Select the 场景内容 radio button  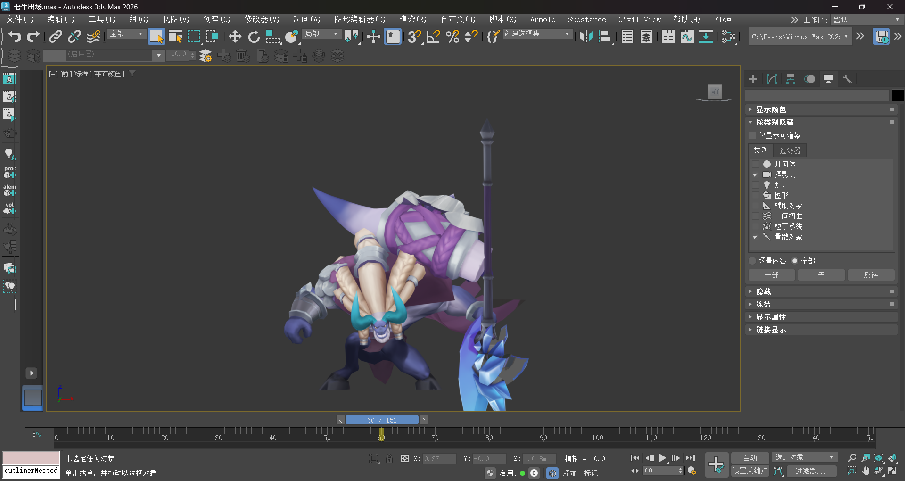(752, 261)
